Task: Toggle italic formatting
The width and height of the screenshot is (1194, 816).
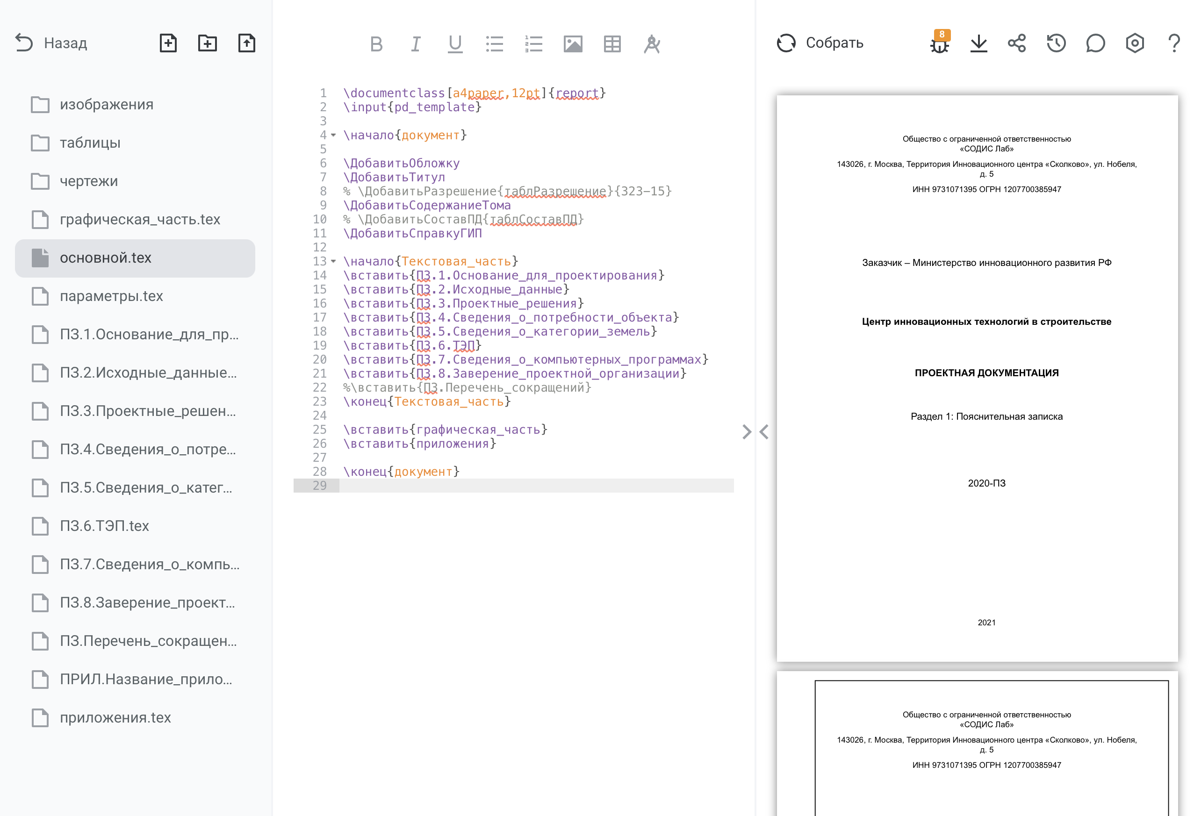Action: point(416,44)
